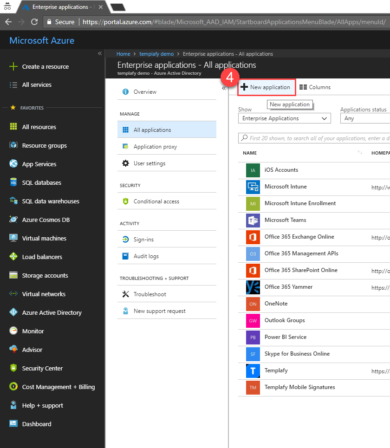This screenshot has height=448, width=390.
Task: Open the Columns toolbar button
Action: tap(315, 87)
